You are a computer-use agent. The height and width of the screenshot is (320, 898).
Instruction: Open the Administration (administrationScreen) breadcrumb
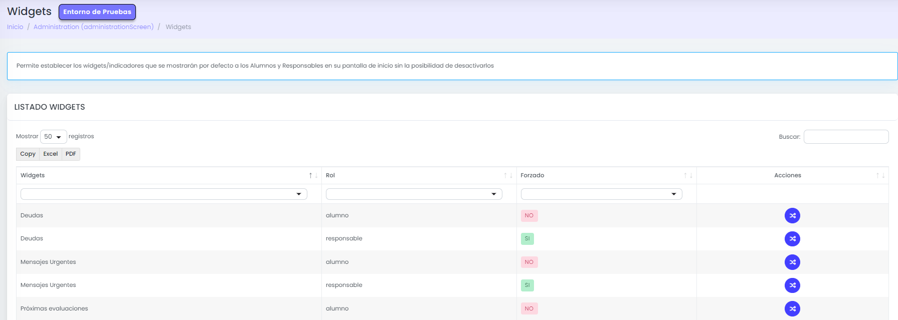click(94, 27)
